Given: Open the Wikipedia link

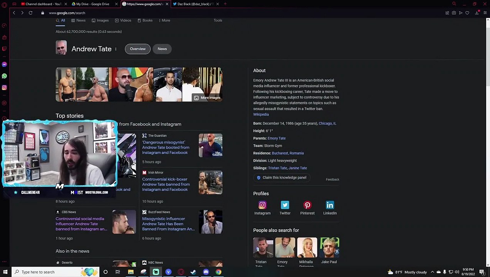Looking at the screenshot, I should click(261, 114).
